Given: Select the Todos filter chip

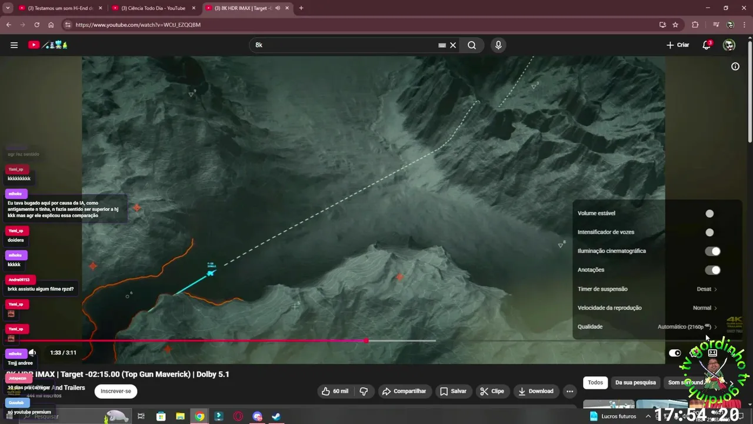Looking at the screenshot, I should coord(595,383).
